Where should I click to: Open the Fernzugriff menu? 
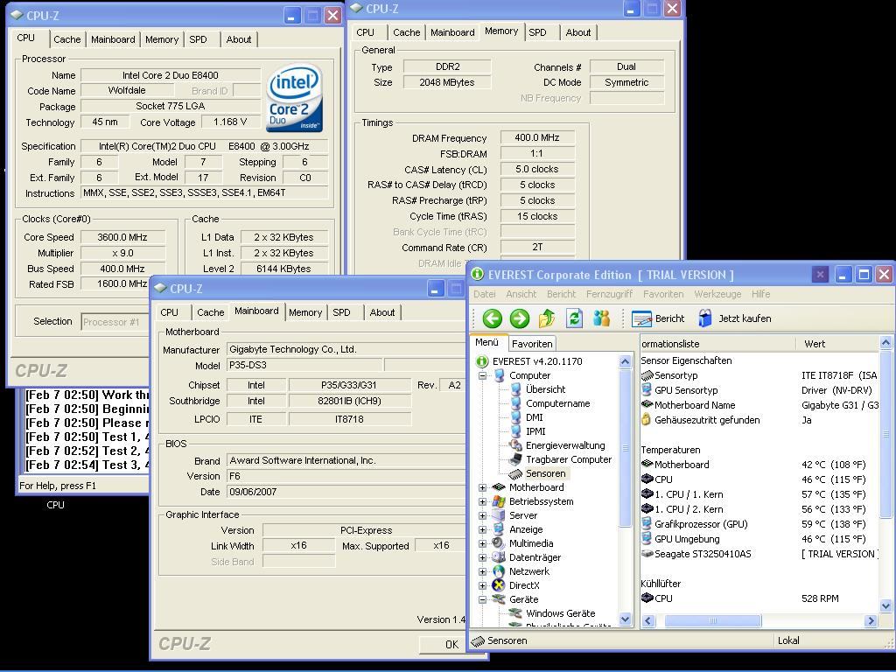(x=609, y=294)
